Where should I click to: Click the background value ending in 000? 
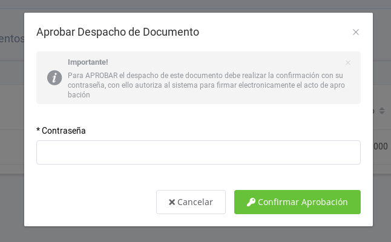click(381, 146)
